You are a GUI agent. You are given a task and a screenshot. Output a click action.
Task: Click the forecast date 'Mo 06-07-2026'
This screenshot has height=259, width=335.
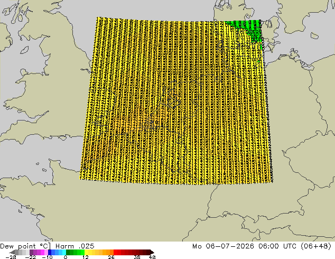point(224,246)
